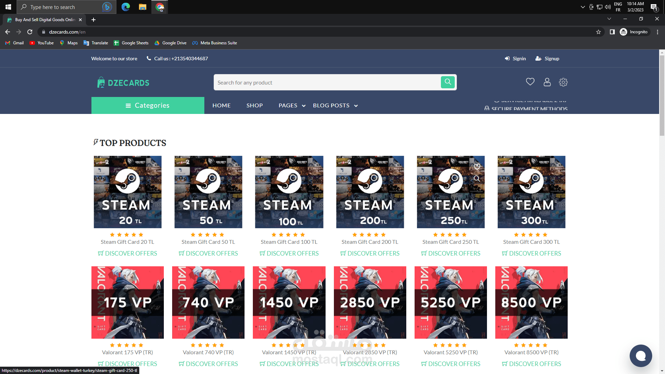Open the Incognito profile button
Viewport: 665px width, 374px height.
634,32
